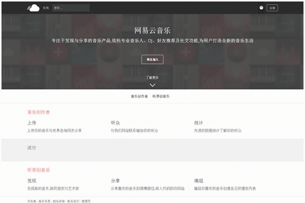Click the text 与我们网站联系增加你的听众
This screenshot has height=203, width=305.
pos(134,130)
